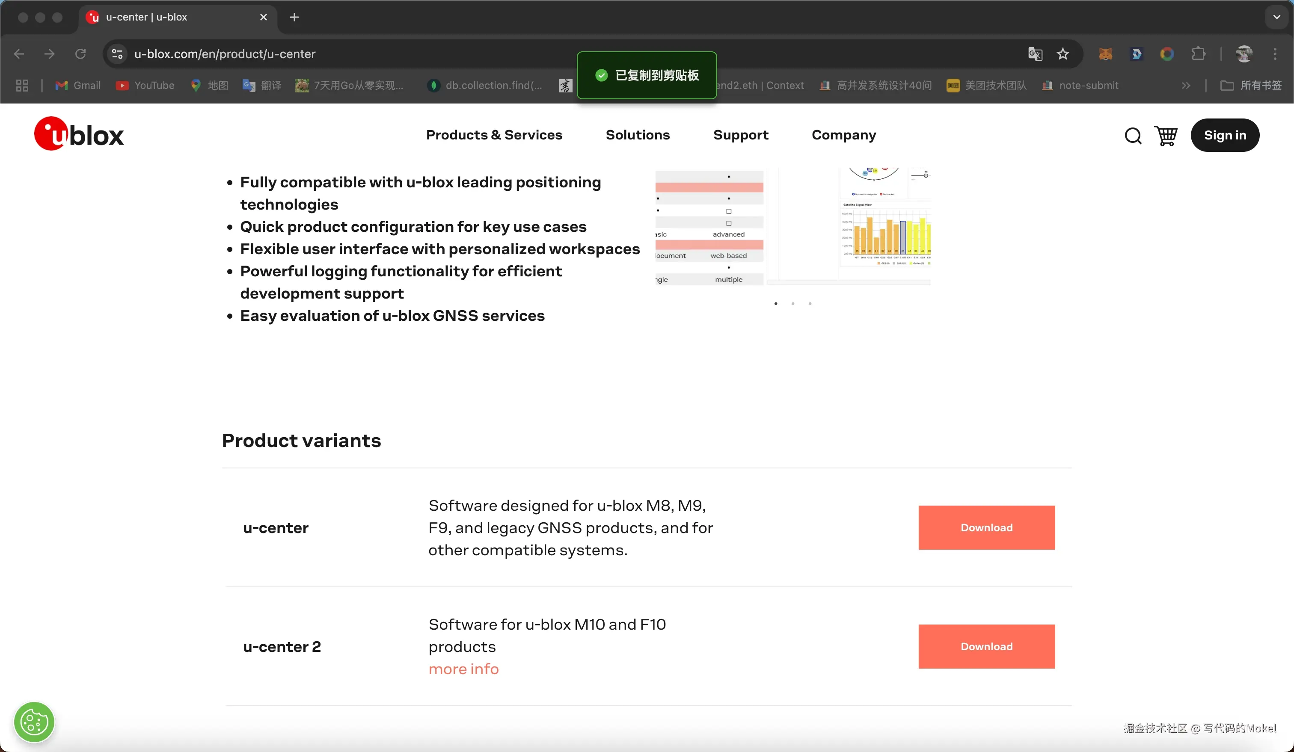Click the u-blox logo

[x=79, y=134]
